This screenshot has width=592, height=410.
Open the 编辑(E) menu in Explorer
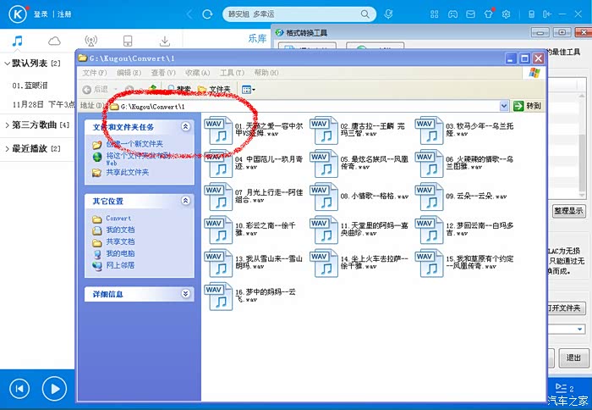pyautogui.click(x=129, y=73)
